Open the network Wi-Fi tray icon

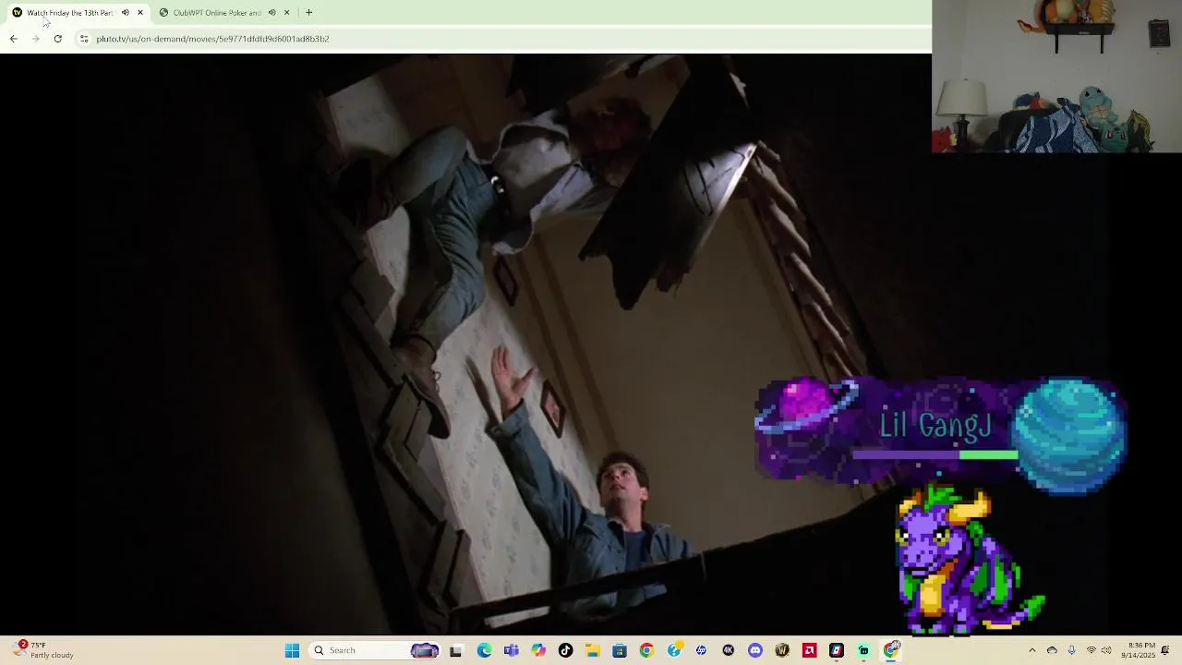[1092, 650]
